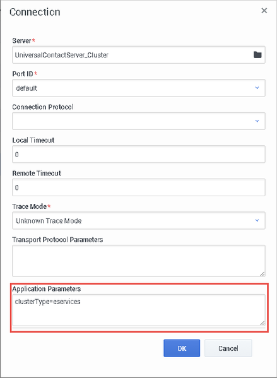Image resolution: width=277 pixels, height=378 pixels.
Task: Click the empty Connection Protocol combo box
Action: click(139, 121)
